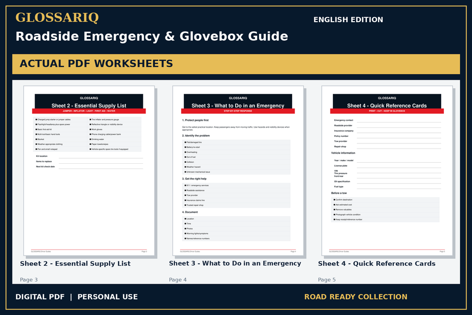Click heading '1. Protect people first'
Image resolution: width=472 pixels, height=315 pixels.
point(195,120)
